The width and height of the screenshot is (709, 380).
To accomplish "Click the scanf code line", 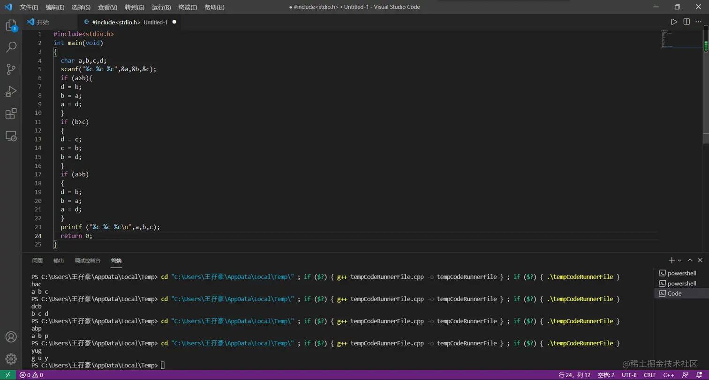I will point(108,69).
